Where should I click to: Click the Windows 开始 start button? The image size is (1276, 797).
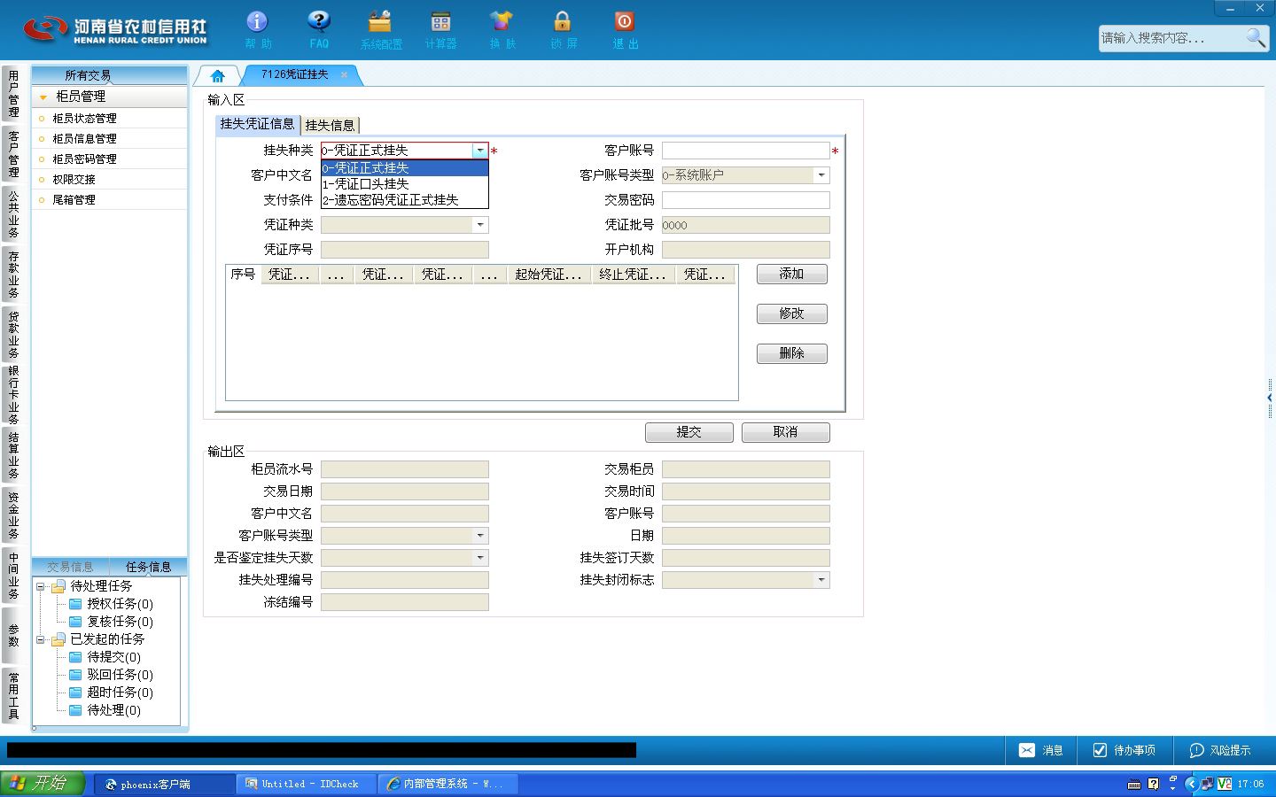tap(43, 783)
